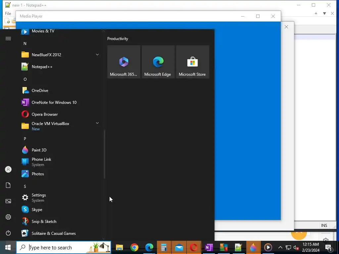Click the Start menu app list scrollbar
339x254 pixels.
pos(104,154)
